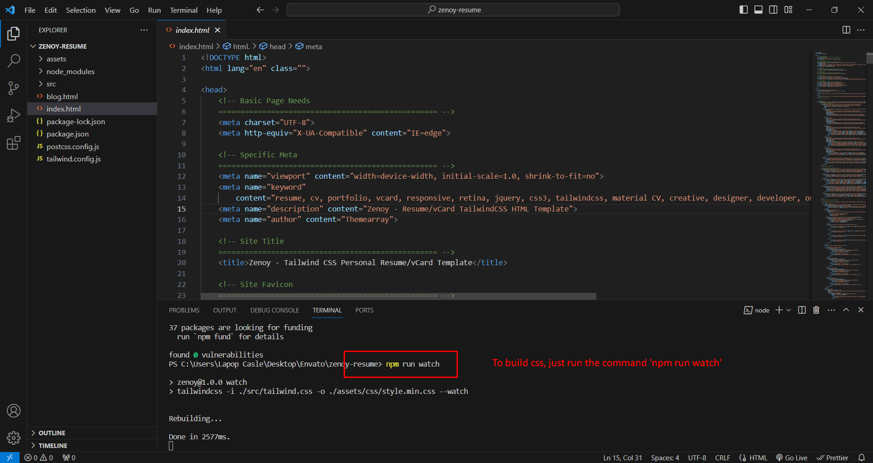Click the Go Live status button
This screenshot has width=873, height=463.
pos(792,458)
